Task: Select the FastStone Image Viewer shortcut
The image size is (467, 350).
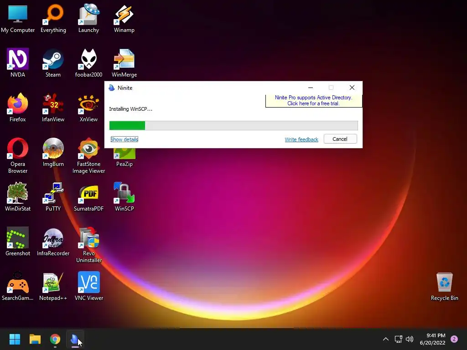Action: coord(89,155)
